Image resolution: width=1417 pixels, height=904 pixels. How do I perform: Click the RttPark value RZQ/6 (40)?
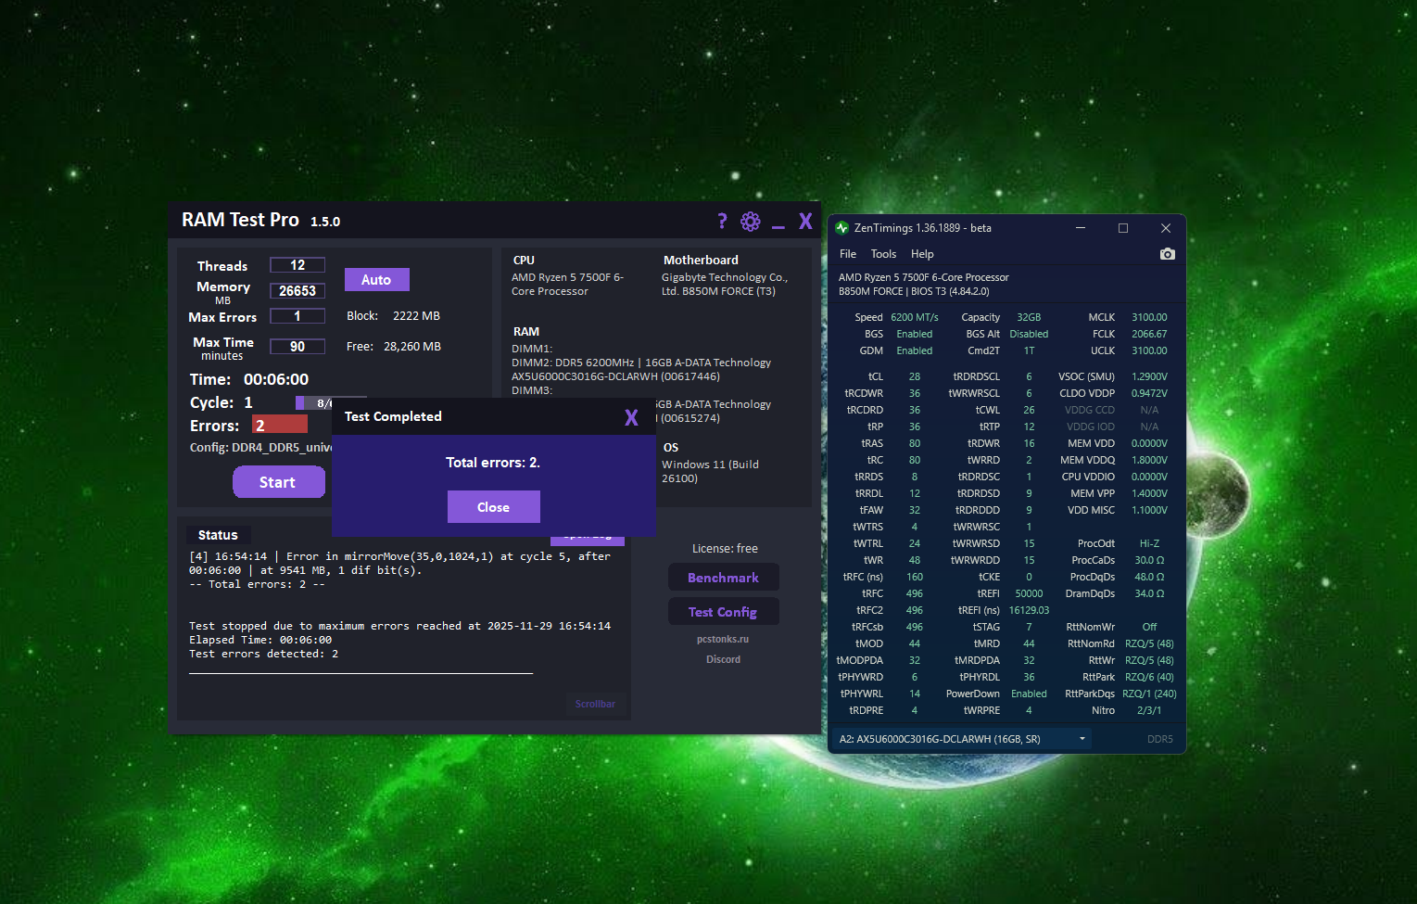(x=1149, y=677)
